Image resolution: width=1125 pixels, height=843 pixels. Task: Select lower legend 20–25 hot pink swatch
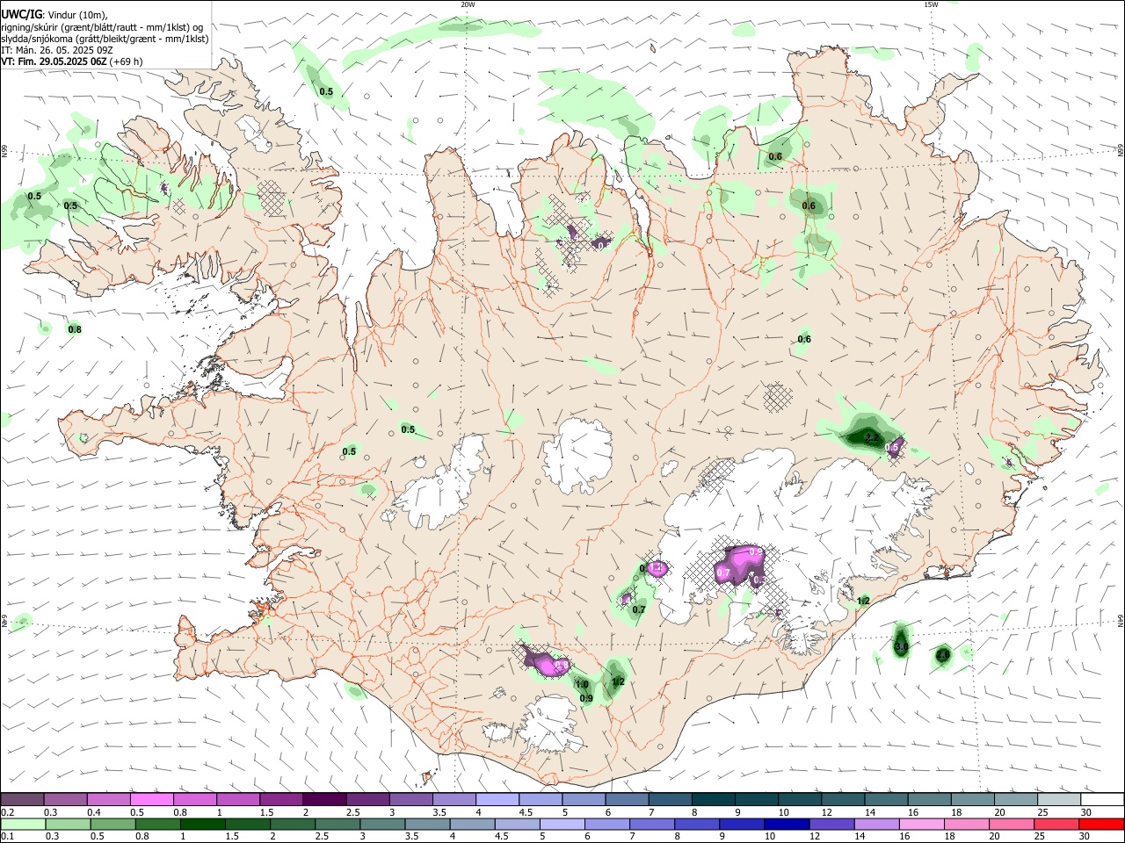(x=1012, y=824)
